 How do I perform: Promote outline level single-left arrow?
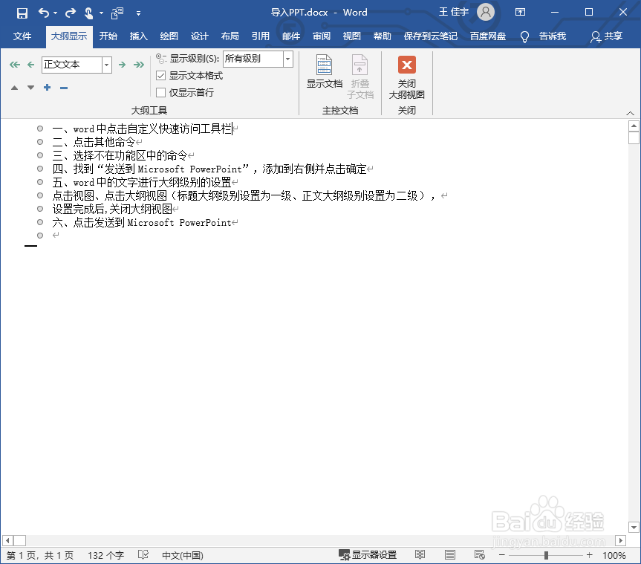click(30, 65)
